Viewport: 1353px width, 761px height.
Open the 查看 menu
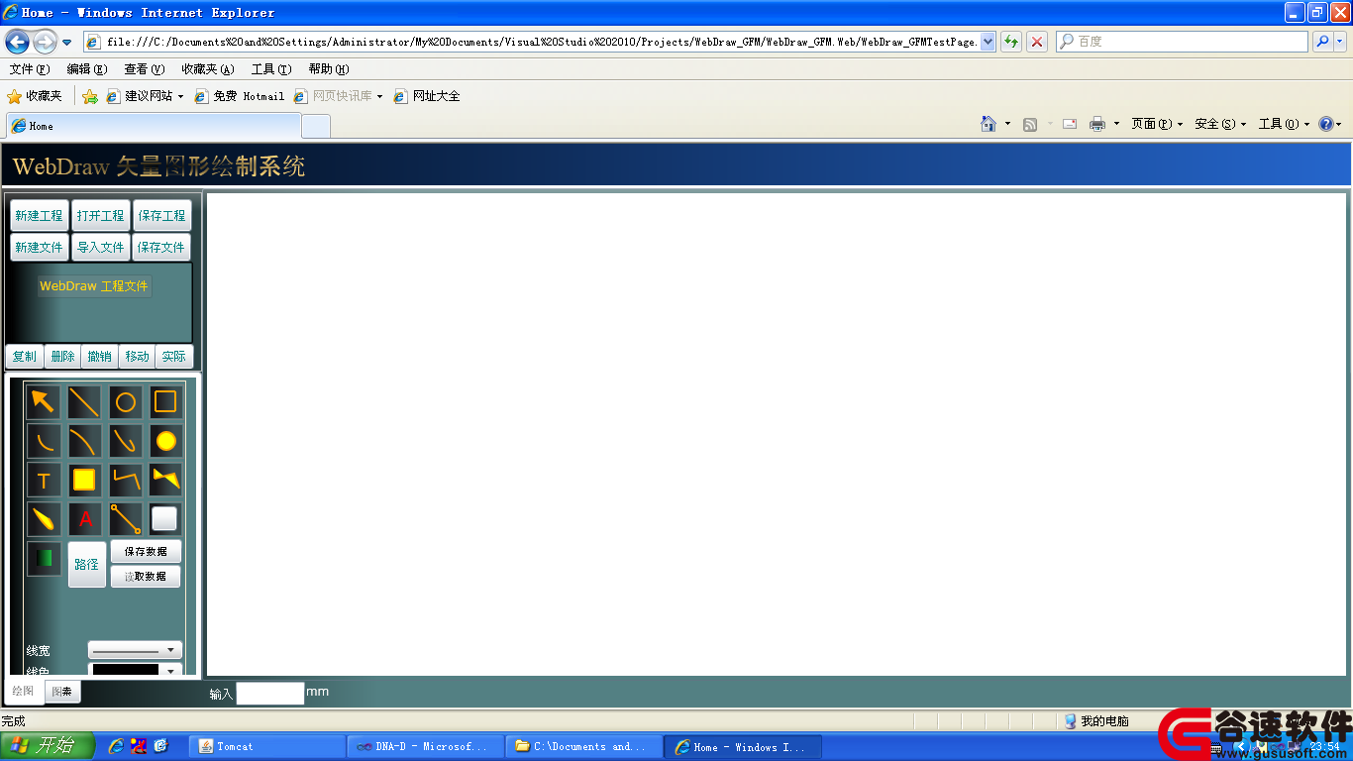coord(144,69)
